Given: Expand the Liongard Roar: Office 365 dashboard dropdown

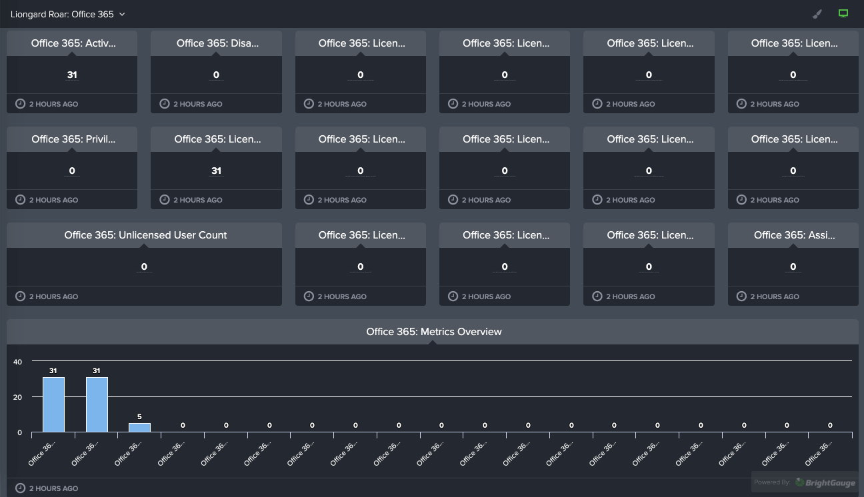Looking at the screenshot, I should pyautogui.click(x=68, y=14).
